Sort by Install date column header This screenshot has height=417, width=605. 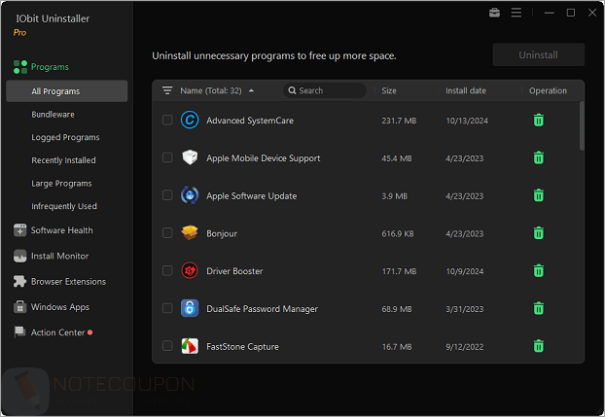click(x=466, y=90)
